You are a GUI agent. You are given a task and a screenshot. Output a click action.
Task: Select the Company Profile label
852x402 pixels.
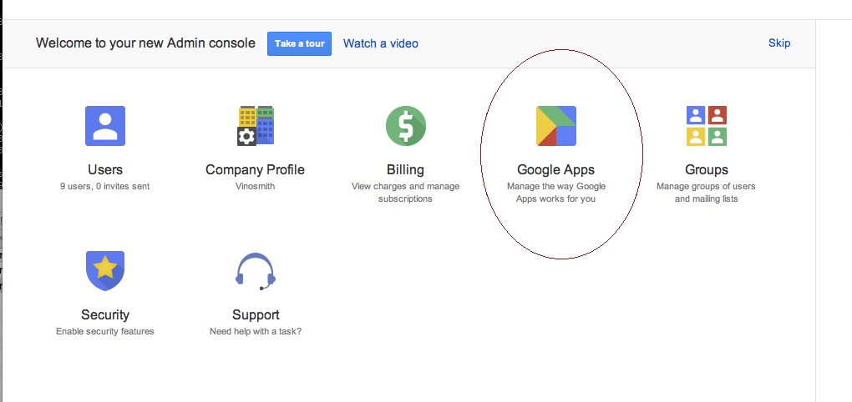click(x=256, y=170)
